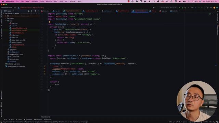219x123 pixels.
Task: Click the lightbulb intention icon in editor
Action: [49, 22]
